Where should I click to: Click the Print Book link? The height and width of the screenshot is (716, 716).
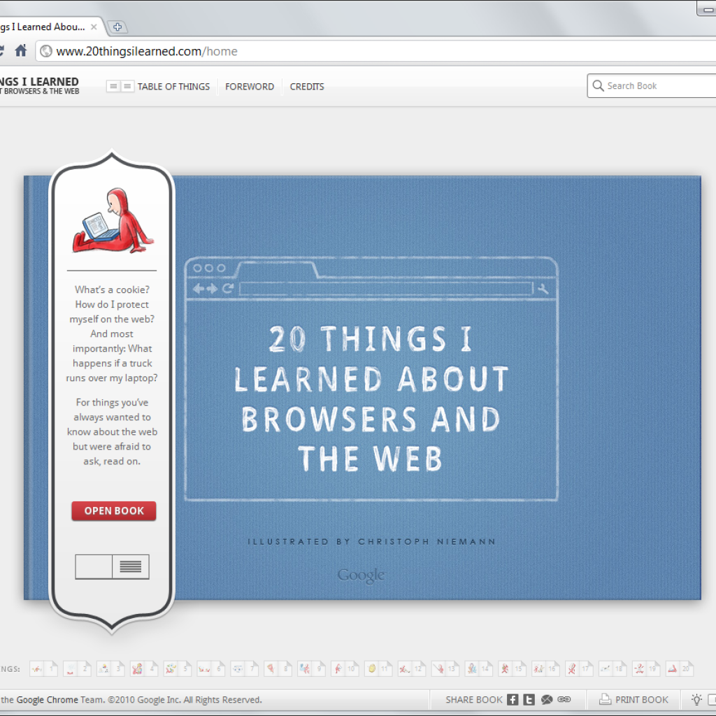click(x=641, y=699)
